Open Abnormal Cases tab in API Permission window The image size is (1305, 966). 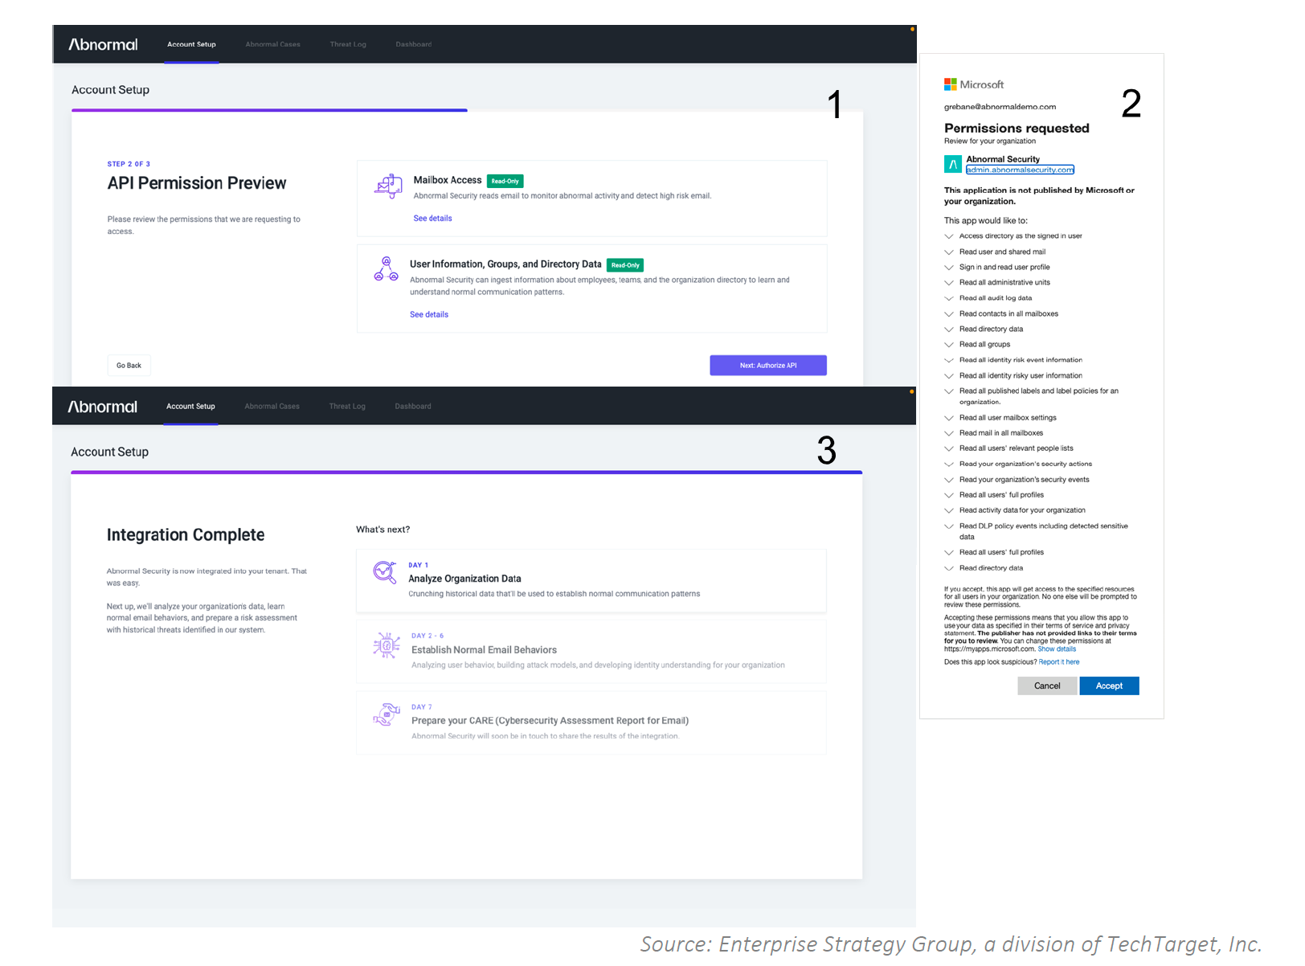pyautogui.click(x=273, y=44)
